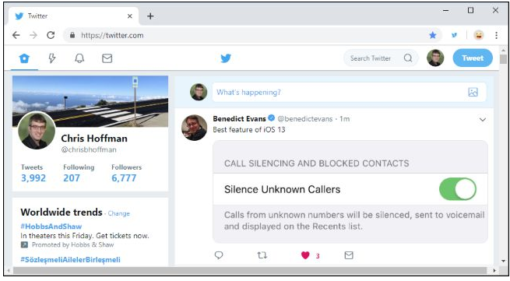Unlike the tweet via red heart icon
Viewport: 510px width, 281px height.
click(305, 255)
